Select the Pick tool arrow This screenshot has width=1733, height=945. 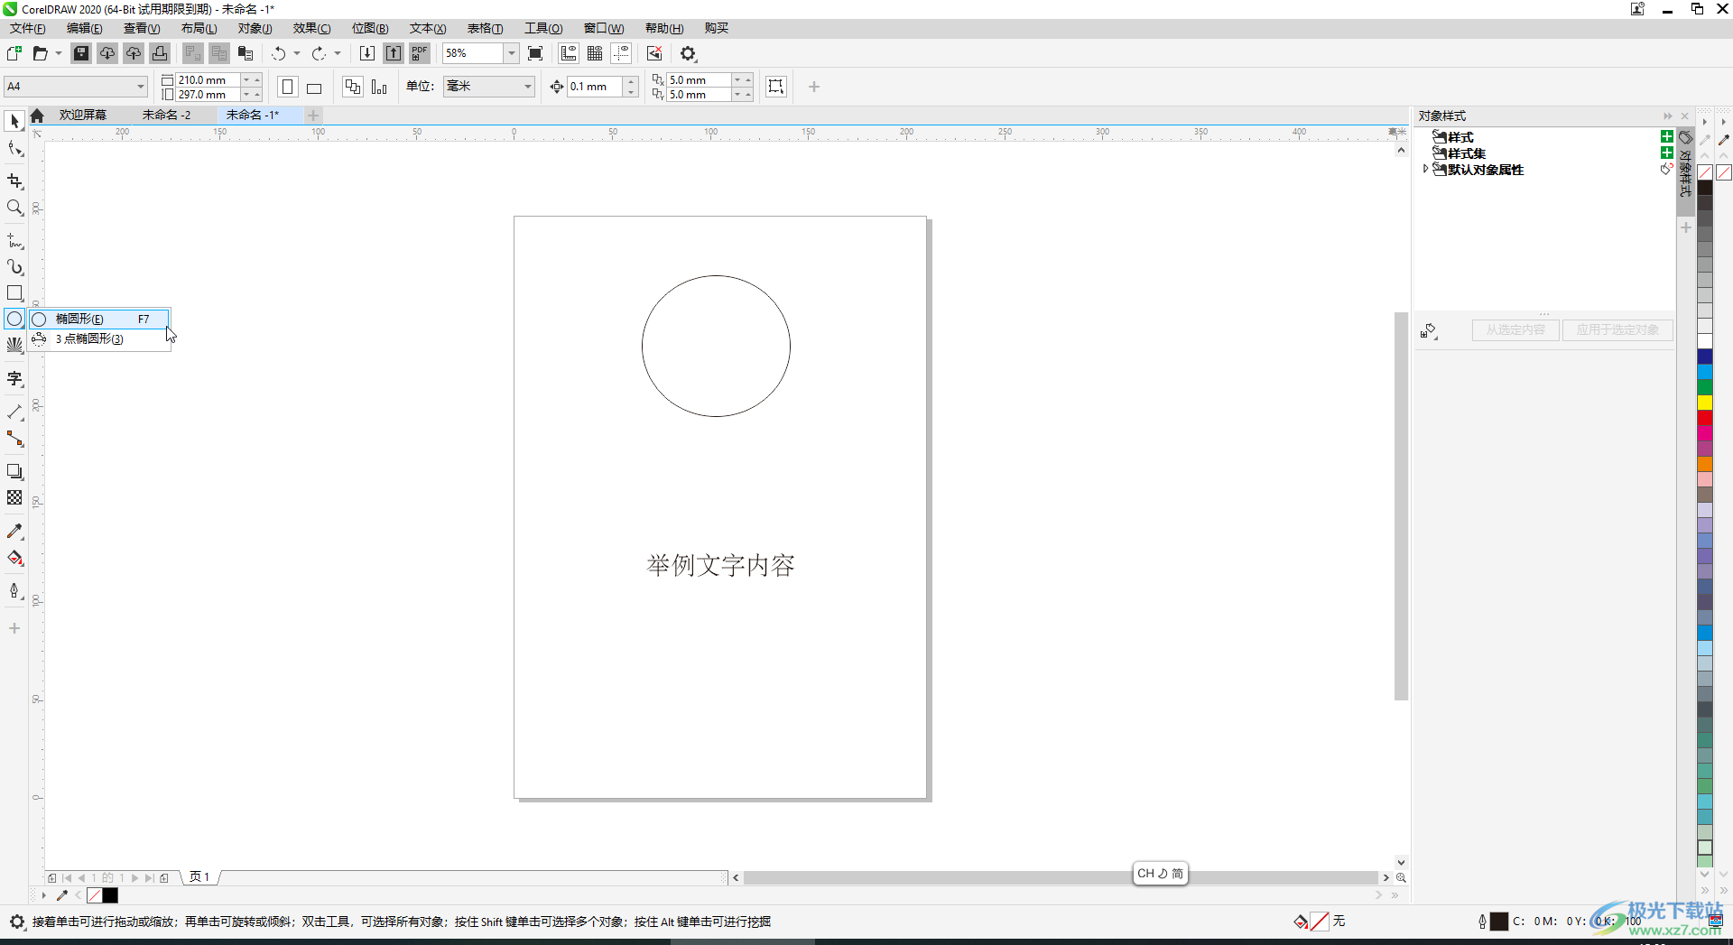pyautogui.click(x=14, y=121)
